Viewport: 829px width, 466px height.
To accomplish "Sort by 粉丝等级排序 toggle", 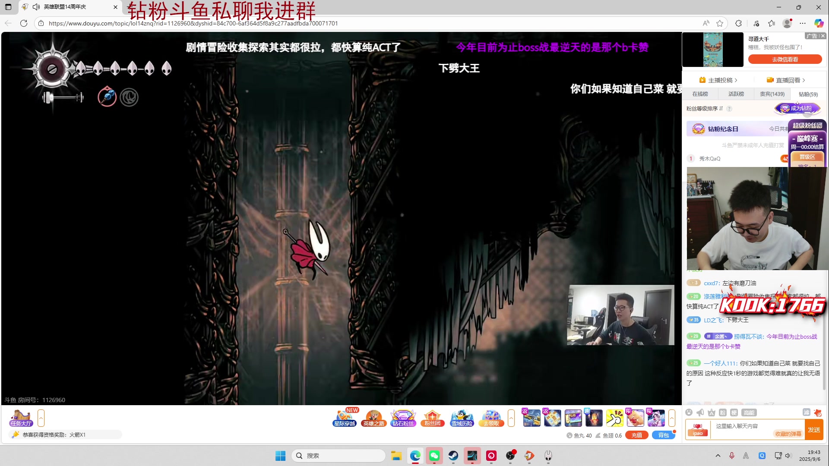I will pos(705,108).
